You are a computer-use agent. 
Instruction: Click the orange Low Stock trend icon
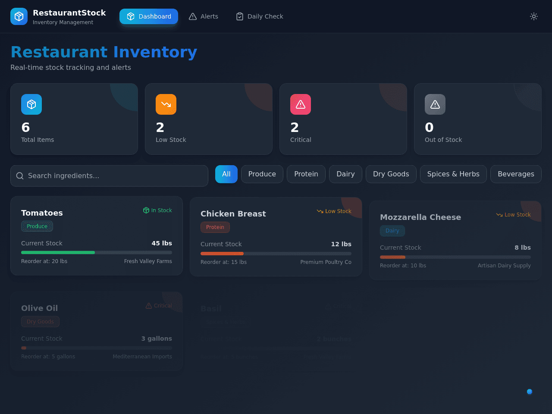pyautogui.click(x=166, y=104)
